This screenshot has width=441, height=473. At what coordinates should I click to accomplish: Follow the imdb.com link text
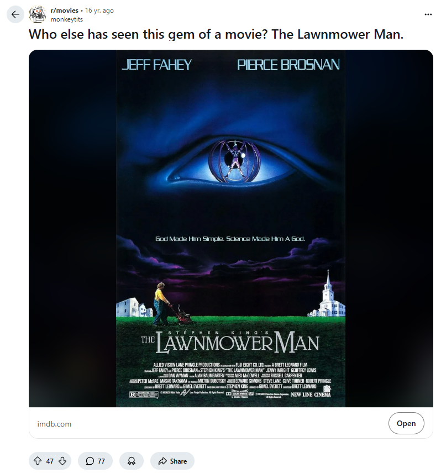54,424
